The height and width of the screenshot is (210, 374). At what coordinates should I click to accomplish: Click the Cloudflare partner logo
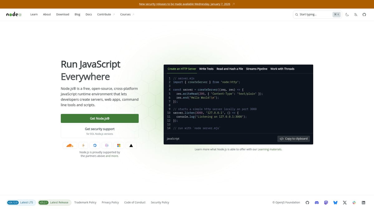[x=70, y=145]
